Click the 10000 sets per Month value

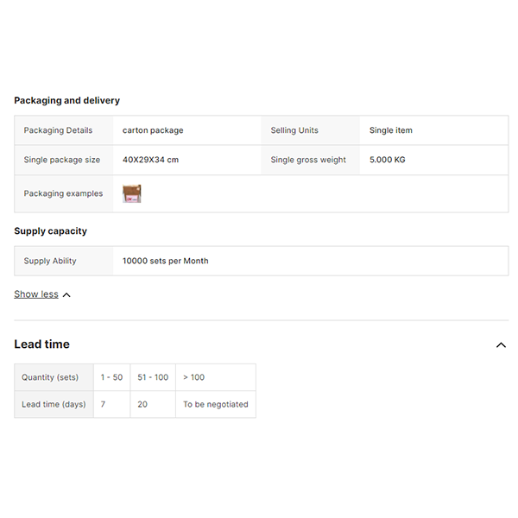coord(165,261)
